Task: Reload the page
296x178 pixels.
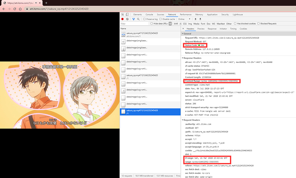Action: coord(15,9)
